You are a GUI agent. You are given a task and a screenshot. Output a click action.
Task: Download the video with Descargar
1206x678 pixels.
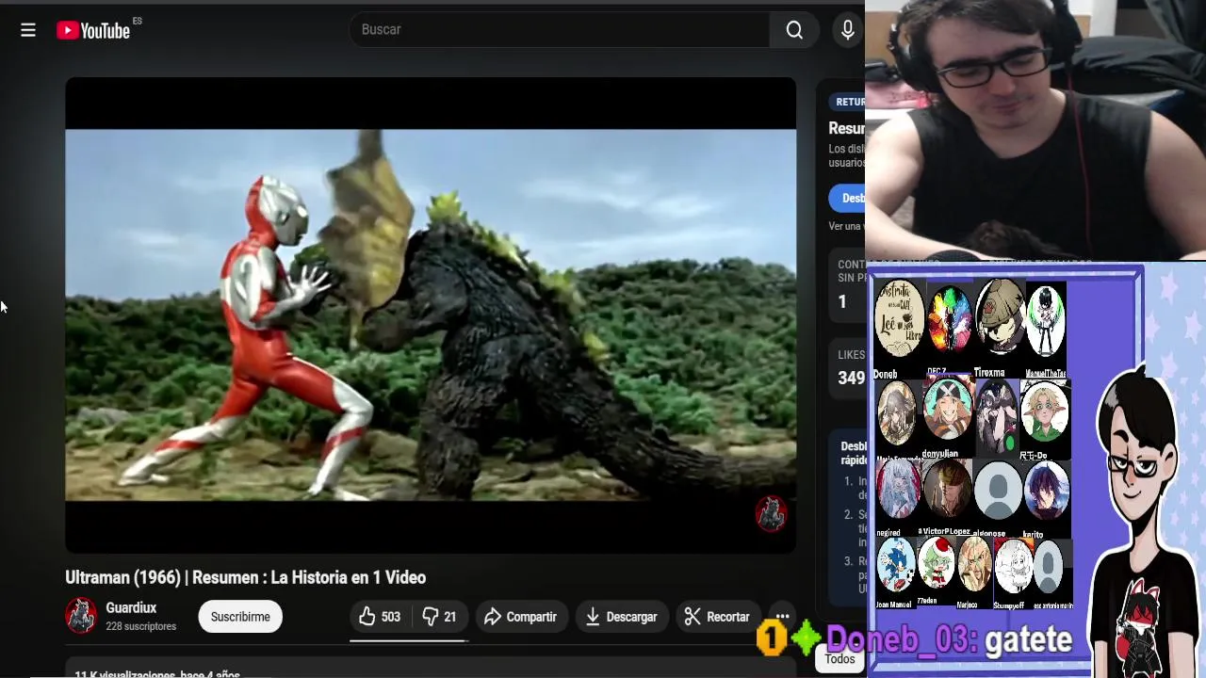point(621,617)
